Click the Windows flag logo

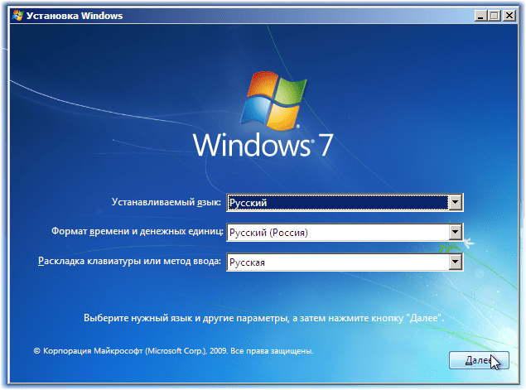coord(273,100)
